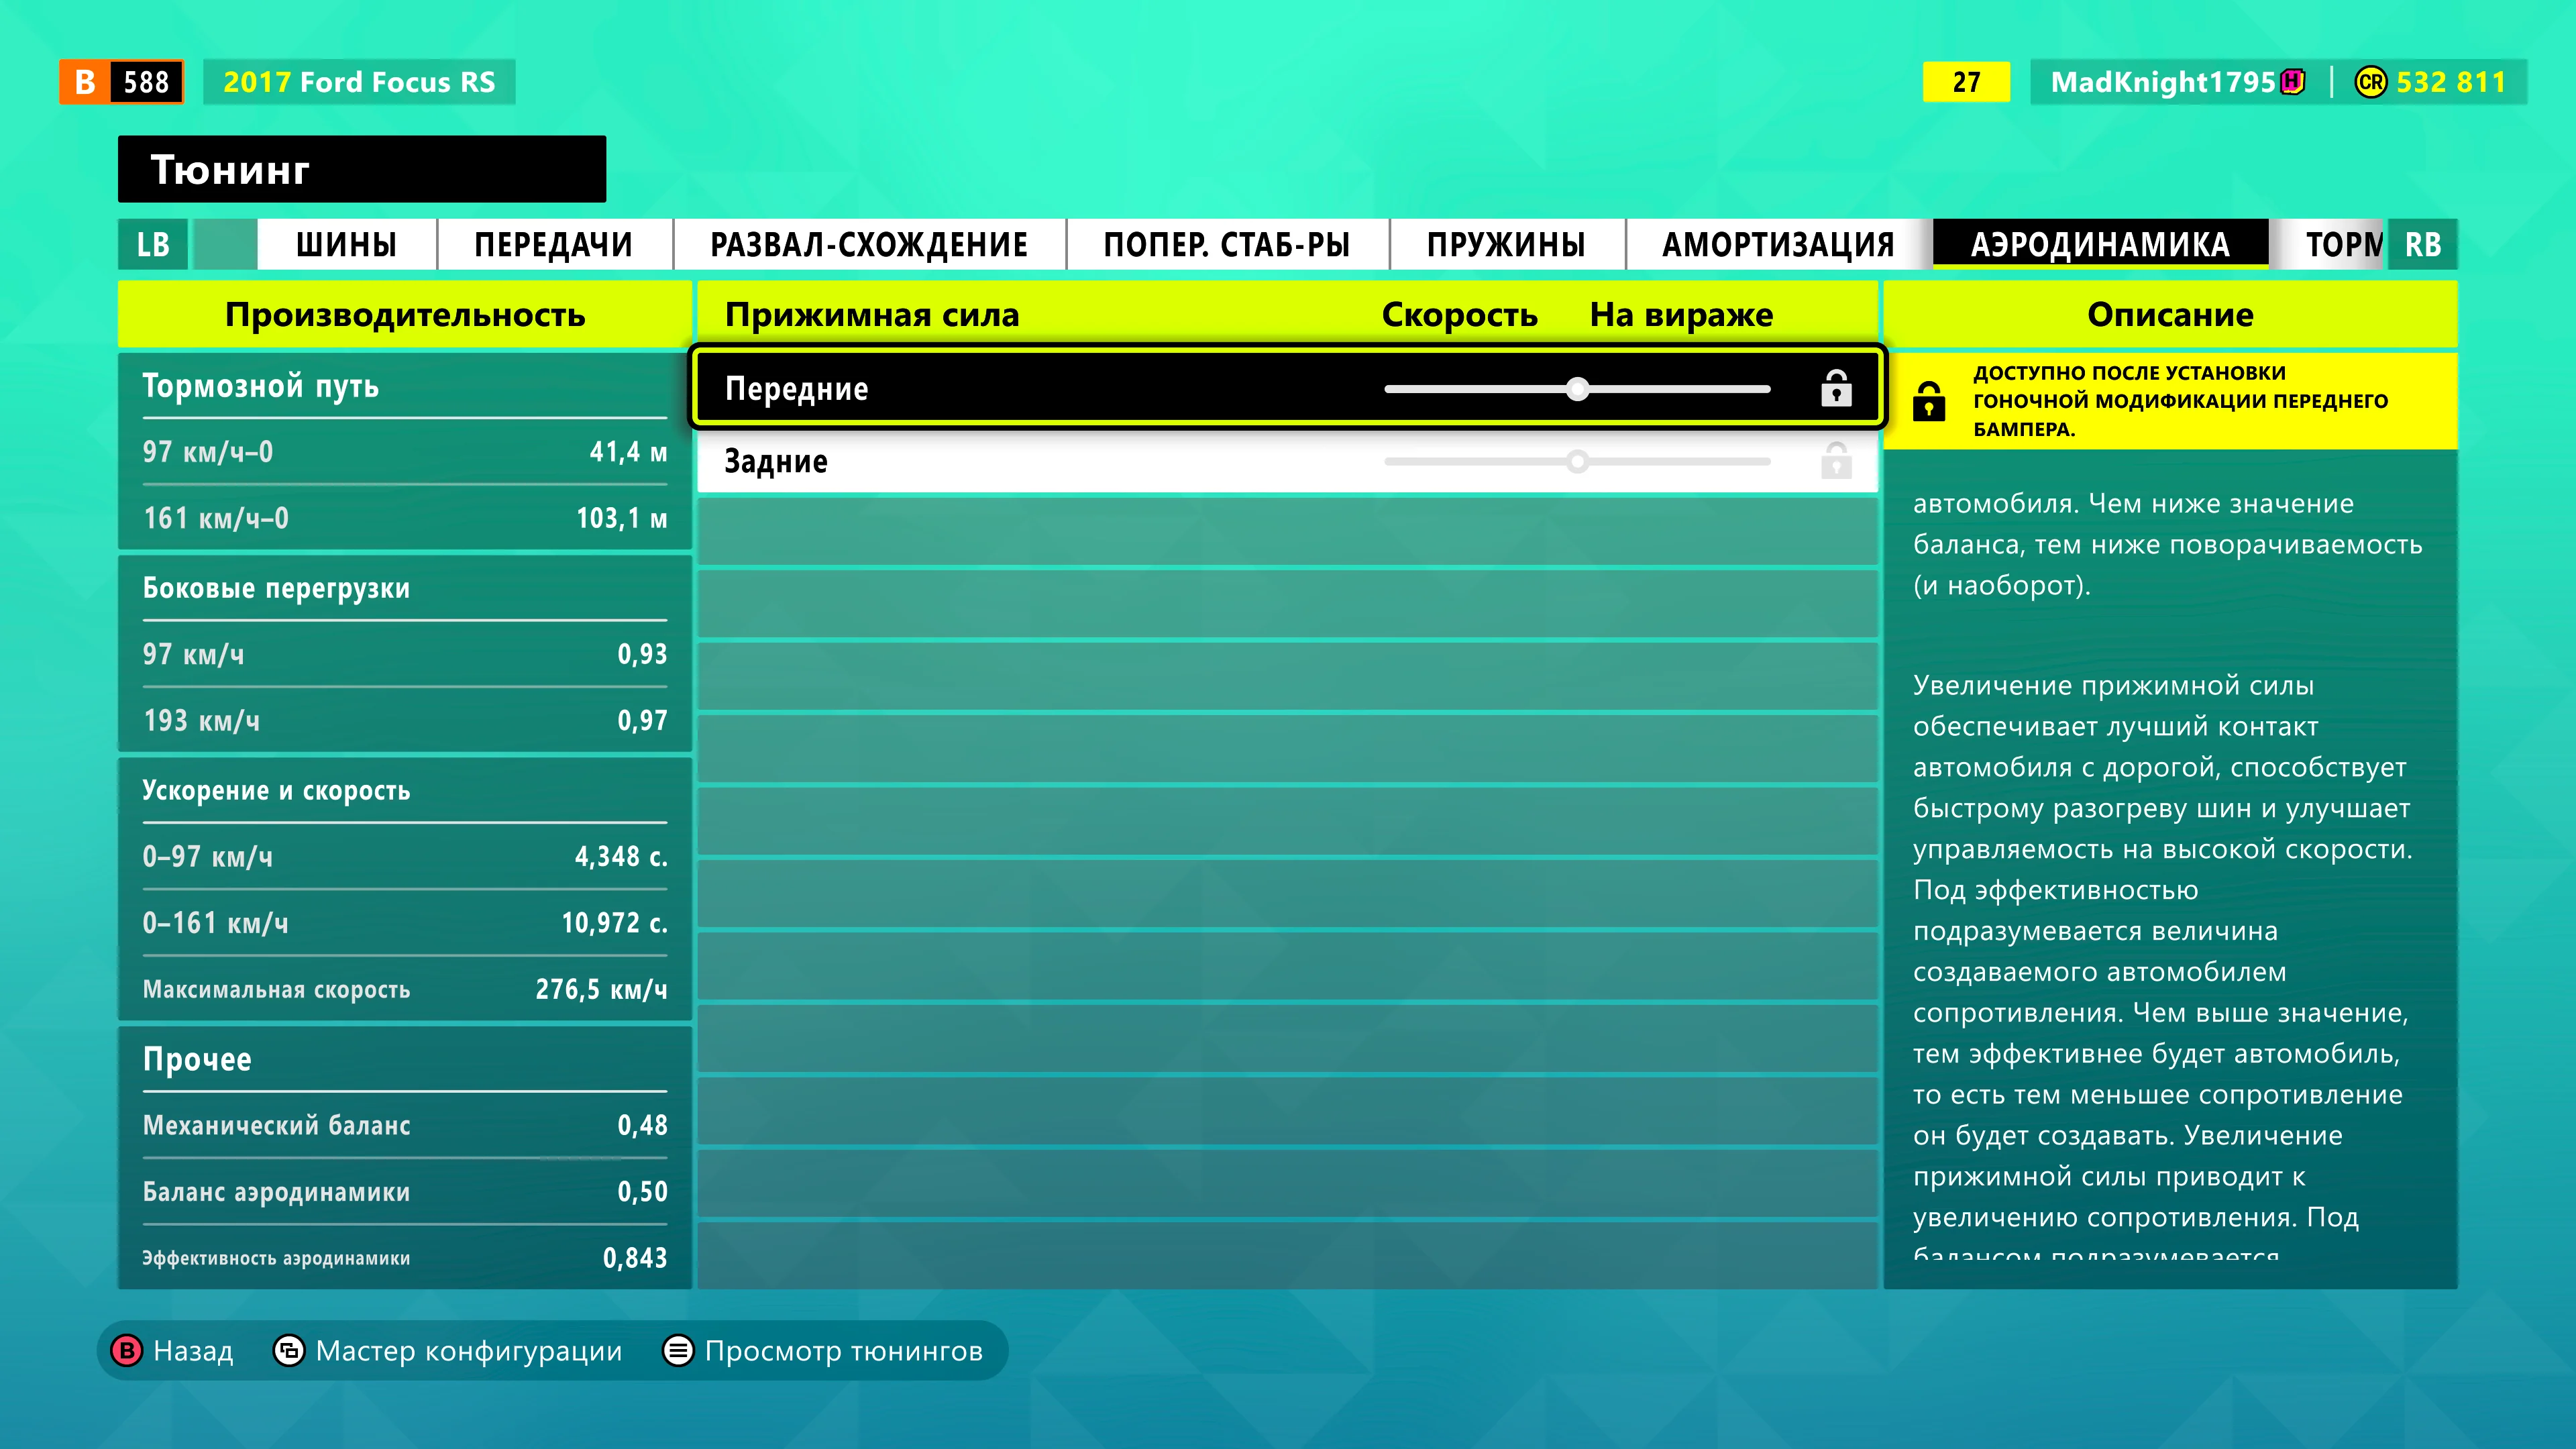Open the АМОРТИЗАЦИЯ tab
The image size is (2576, 1449).
(x=1778, y=244)
